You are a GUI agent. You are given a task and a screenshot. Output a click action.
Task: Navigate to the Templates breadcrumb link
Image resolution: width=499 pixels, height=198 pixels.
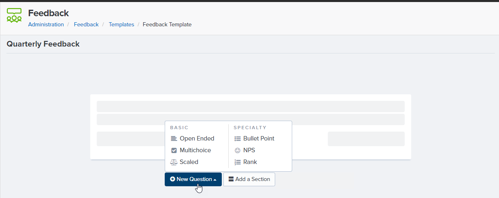[x=121, y=24]
